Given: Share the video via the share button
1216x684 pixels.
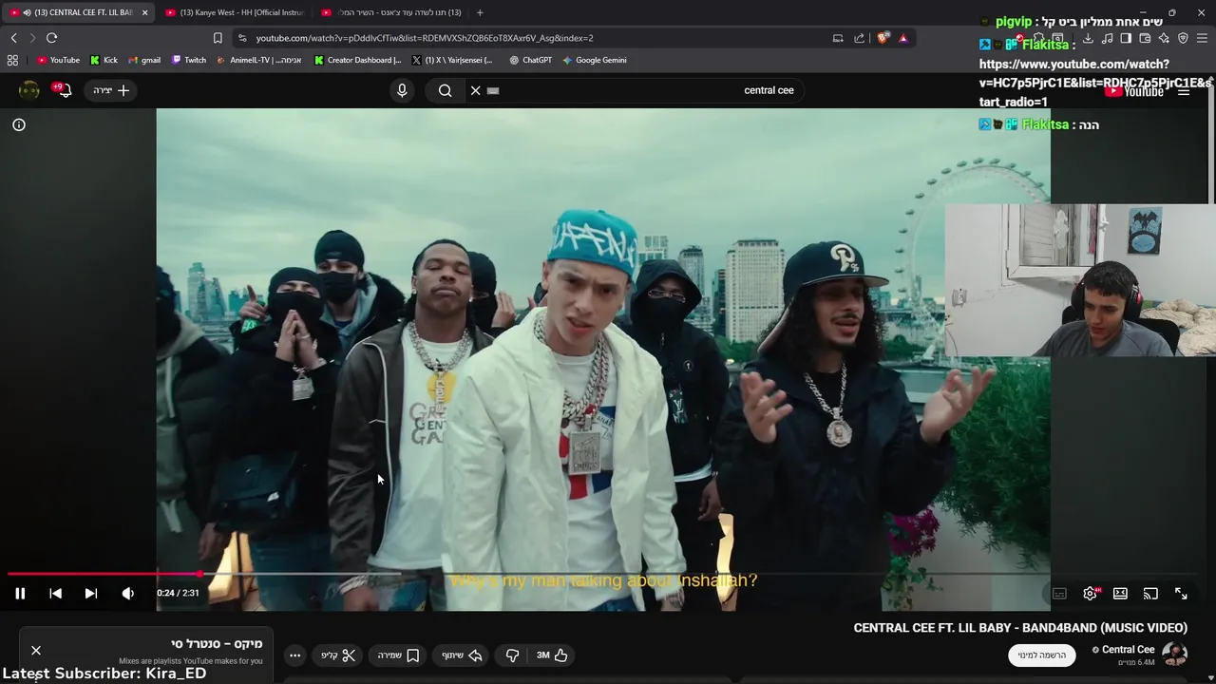Looking at the screenshot, I should tap(463, 655).
